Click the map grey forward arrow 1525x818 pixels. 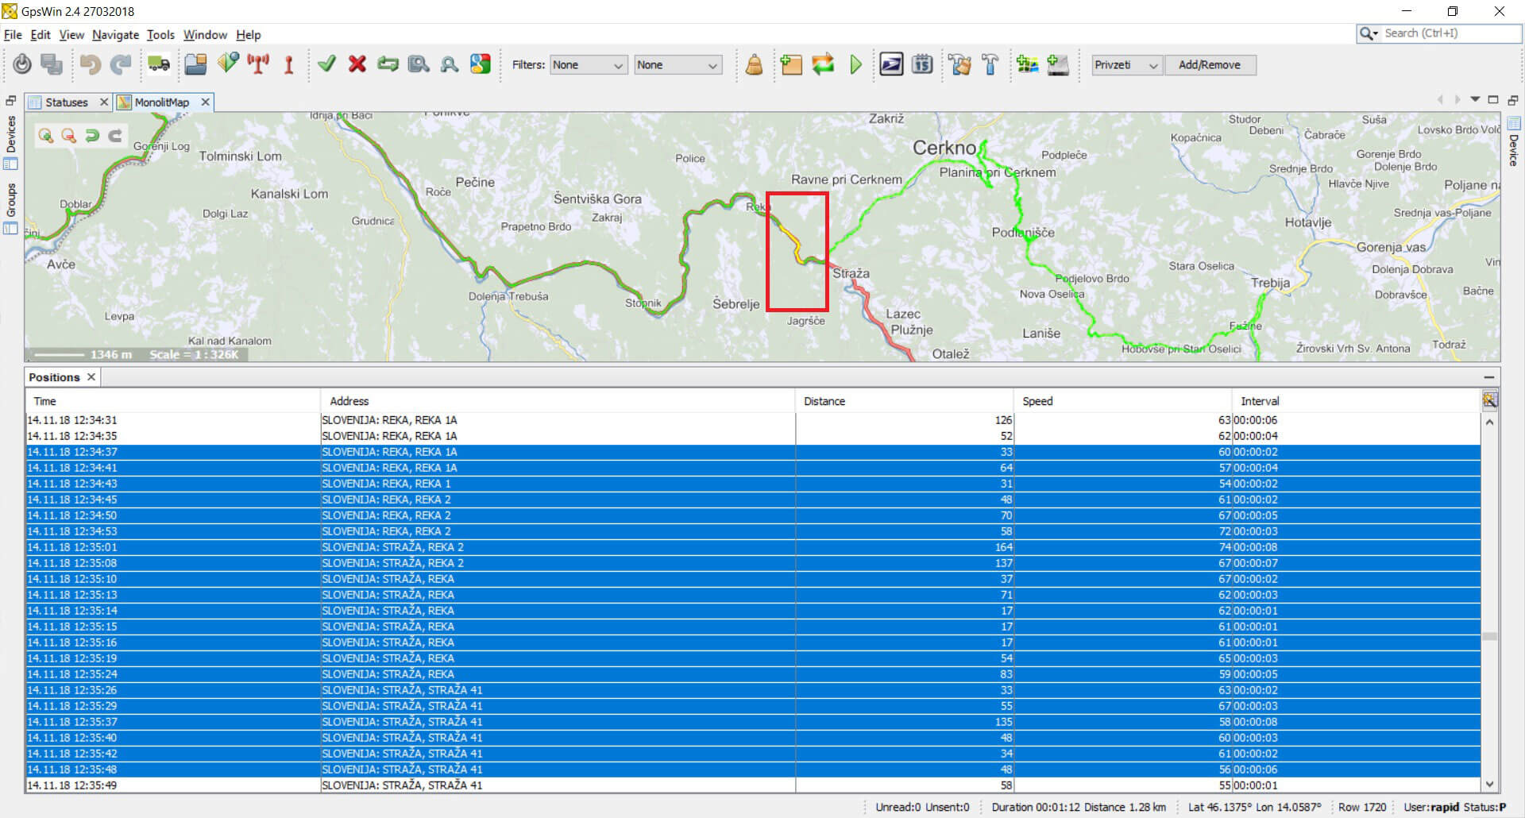point(115,136)
